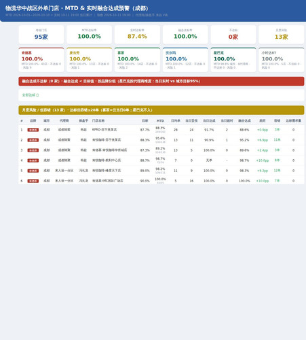Click the 无单 cell in row 4
Viewport: 306px width, 340px height.
tap(209, 160)
